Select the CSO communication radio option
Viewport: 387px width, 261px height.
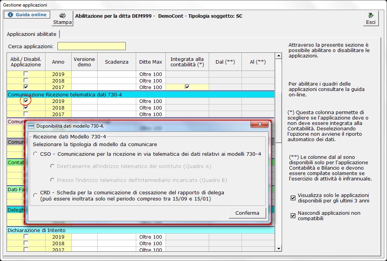(x=35, y=154)
